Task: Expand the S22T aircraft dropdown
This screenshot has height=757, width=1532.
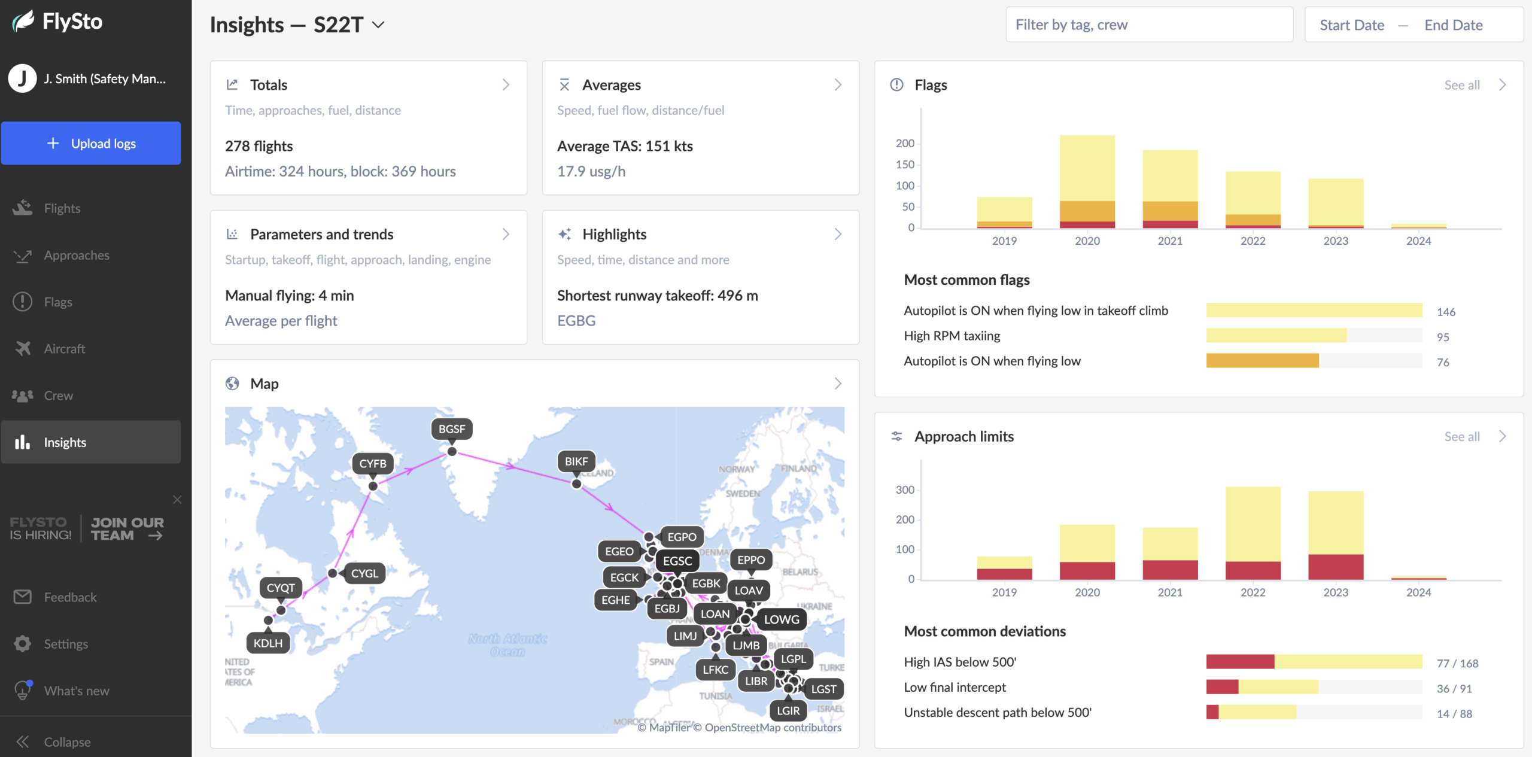Action: [378, 25]
